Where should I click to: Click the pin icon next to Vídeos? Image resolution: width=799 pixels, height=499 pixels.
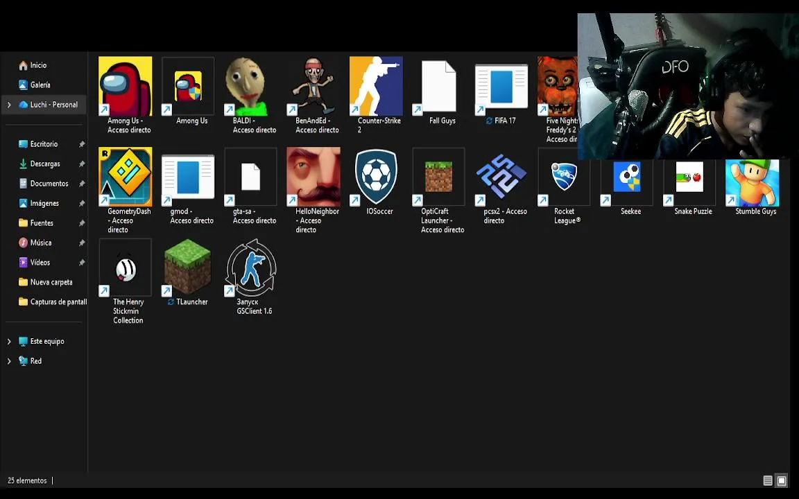(82, 262)
